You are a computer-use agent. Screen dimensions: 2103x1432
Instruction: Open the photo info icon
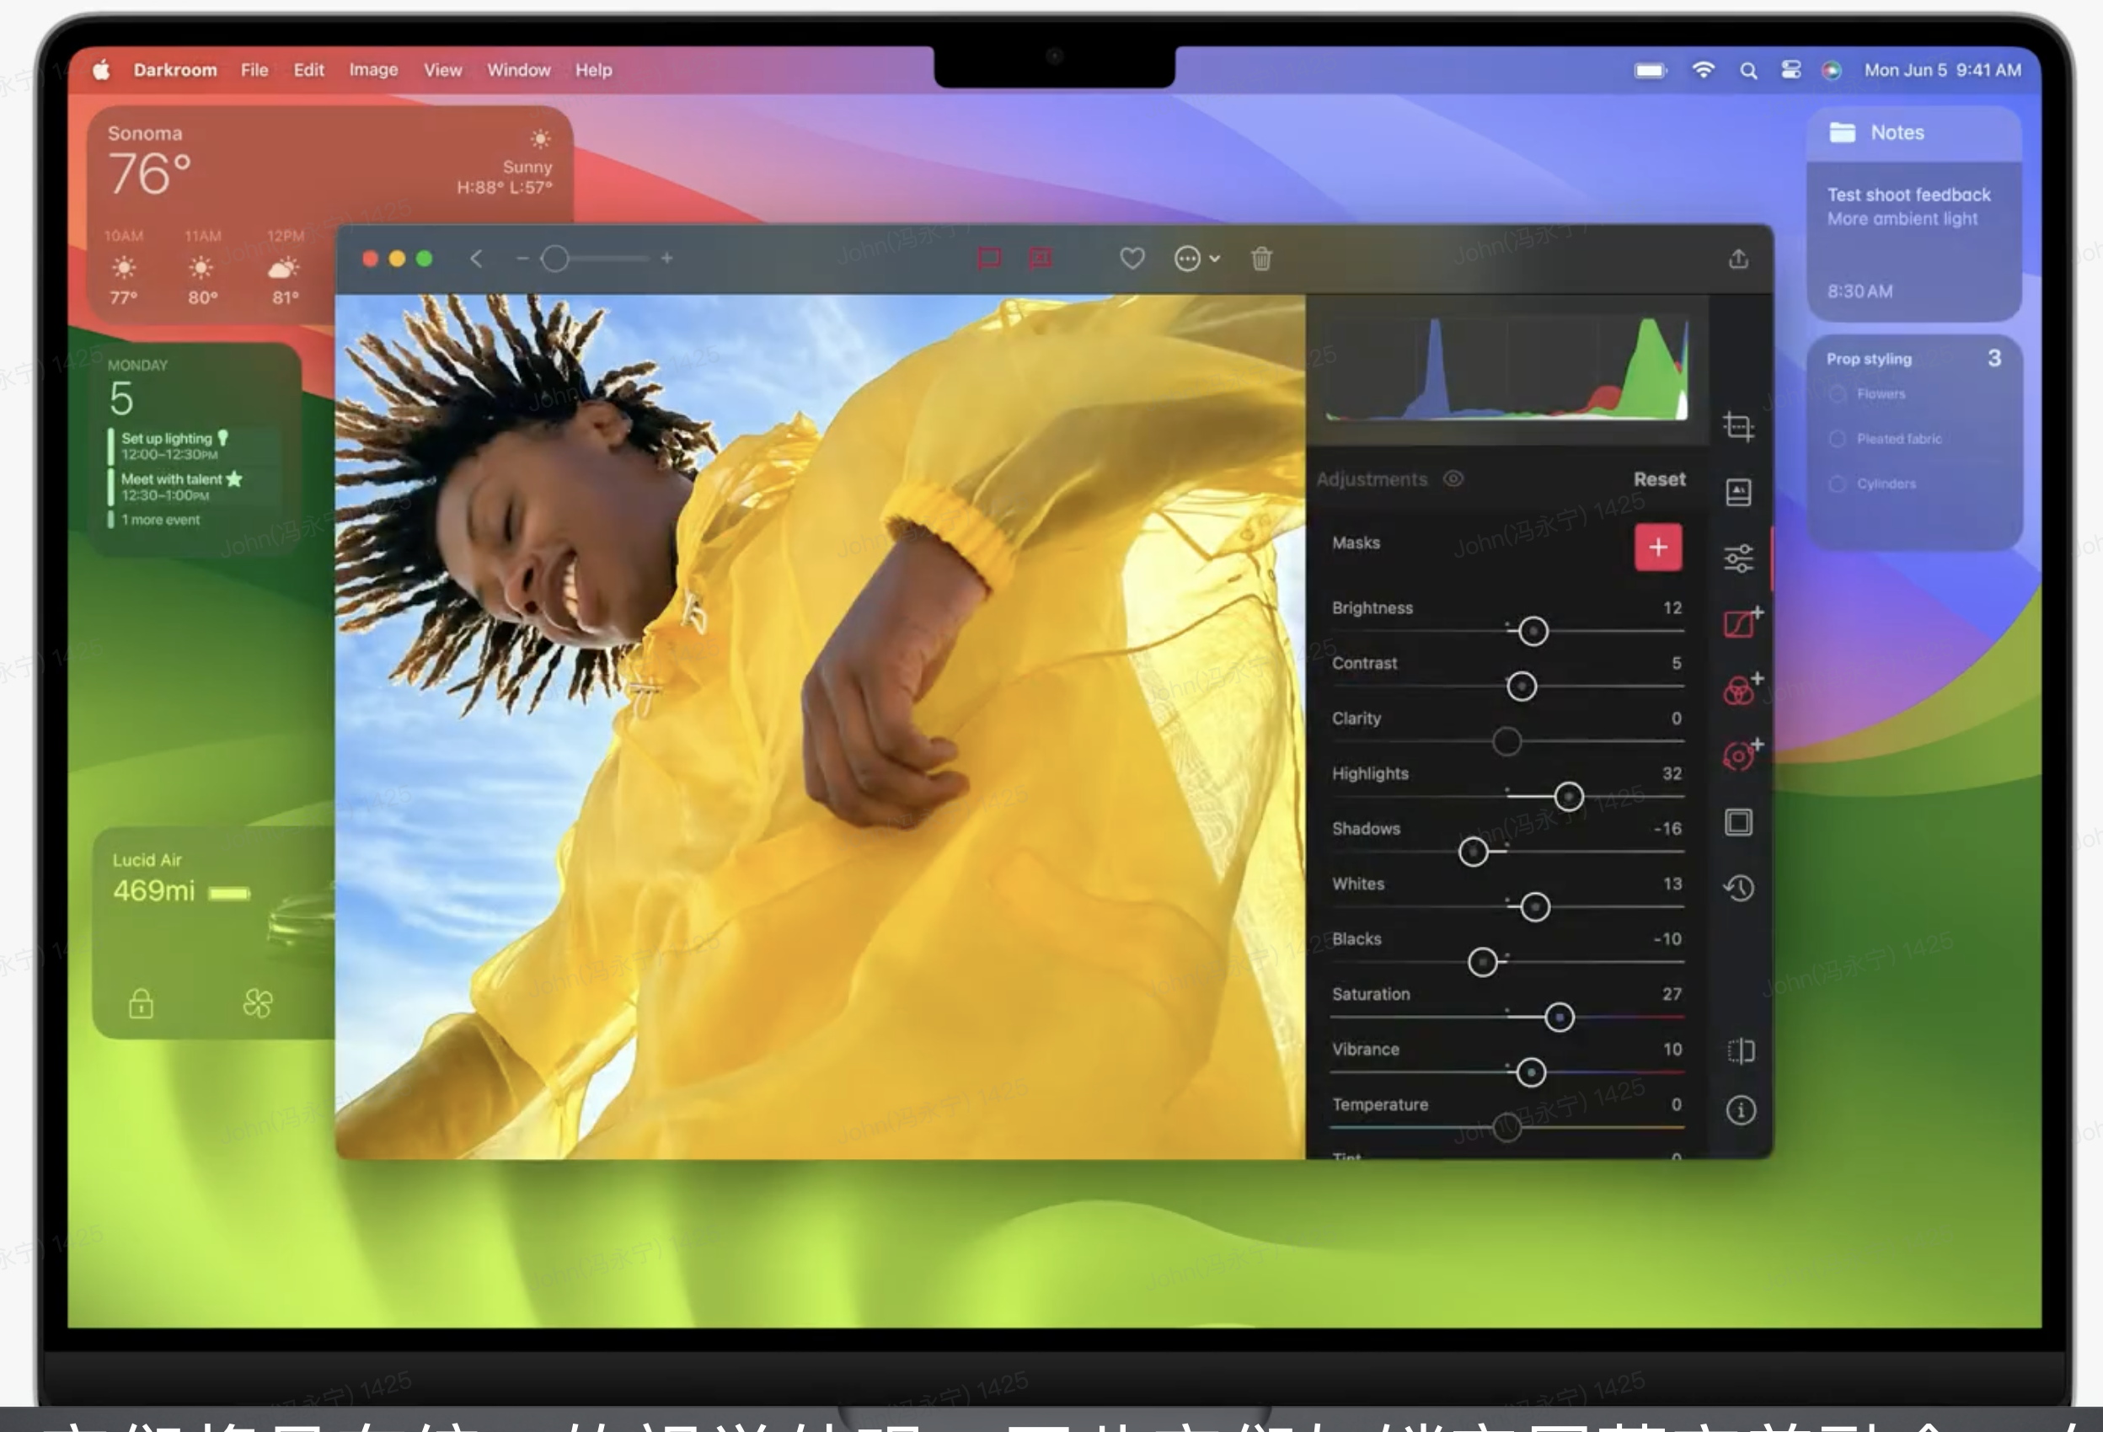(x=1739, y=1110)
